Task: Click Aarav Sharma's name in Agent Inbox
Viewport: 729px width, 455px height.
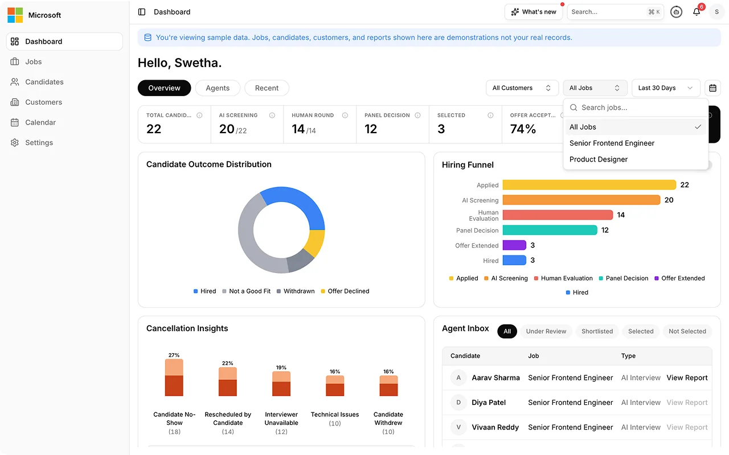Action: click(x=496, y=378)
